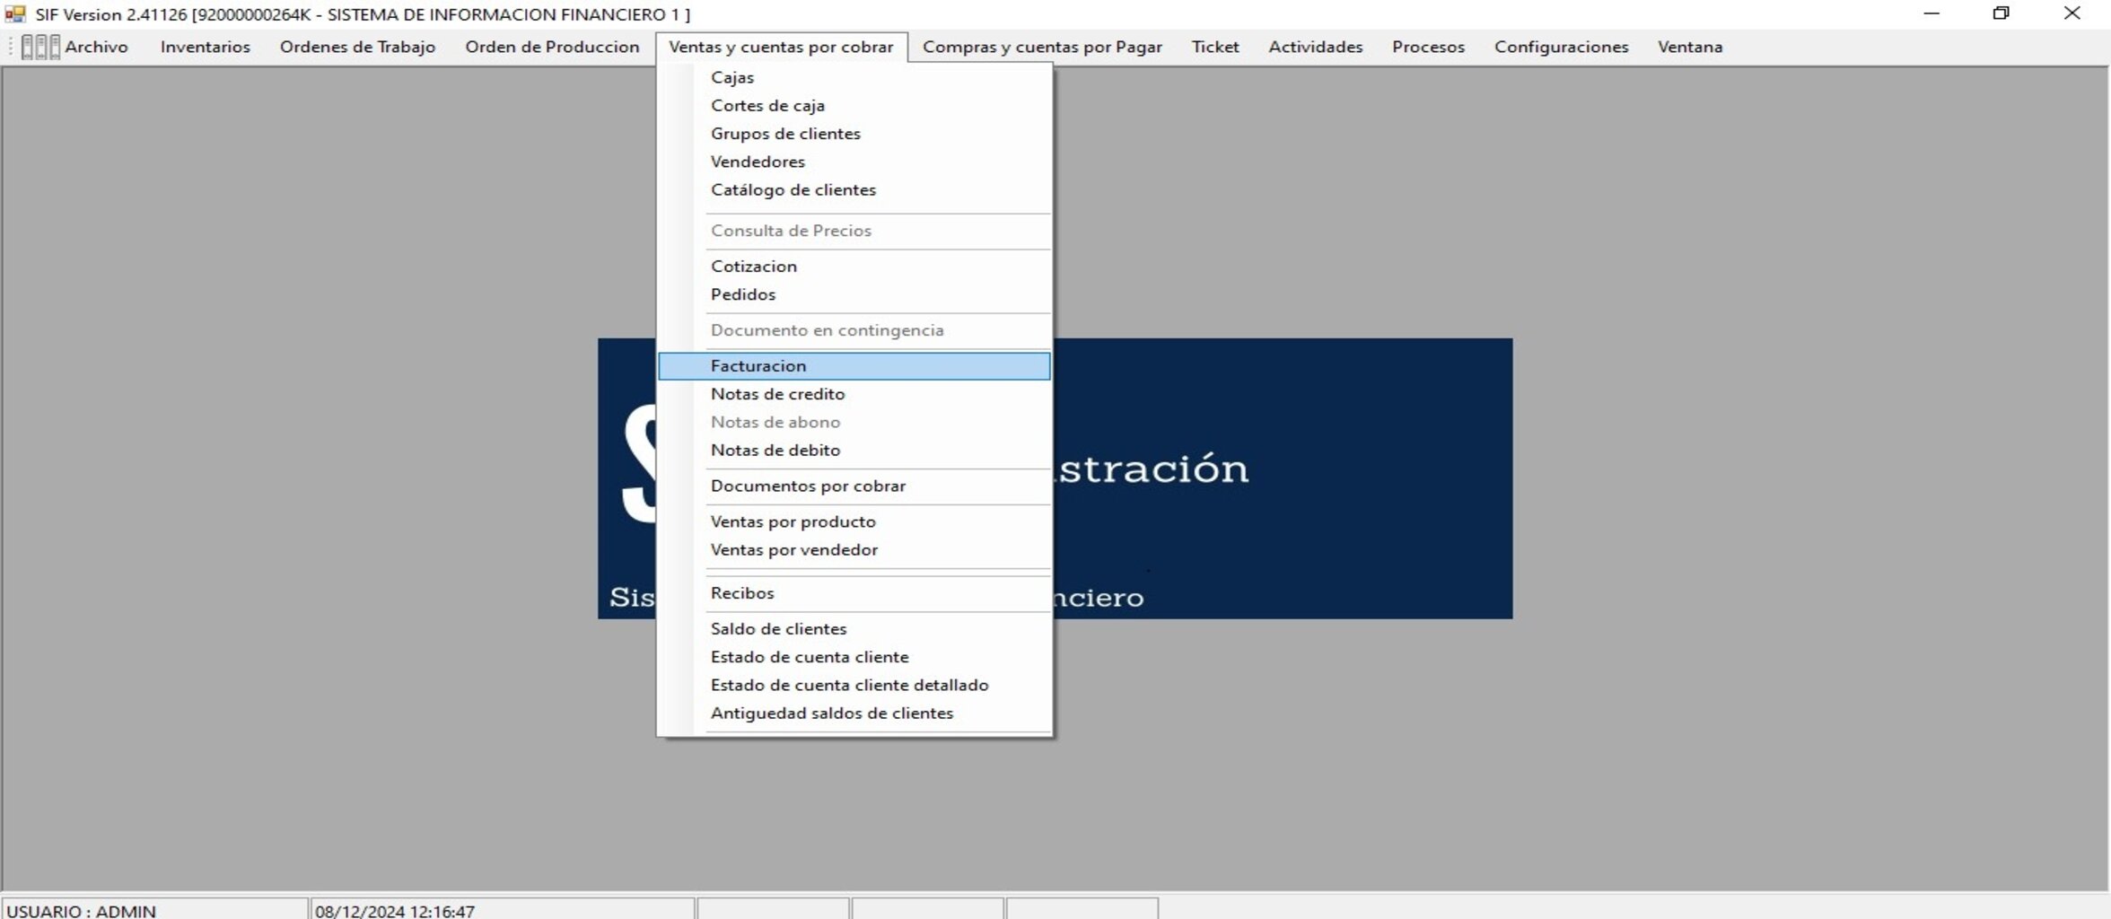Click the SIF application icon in title bar

coord(14,13)
